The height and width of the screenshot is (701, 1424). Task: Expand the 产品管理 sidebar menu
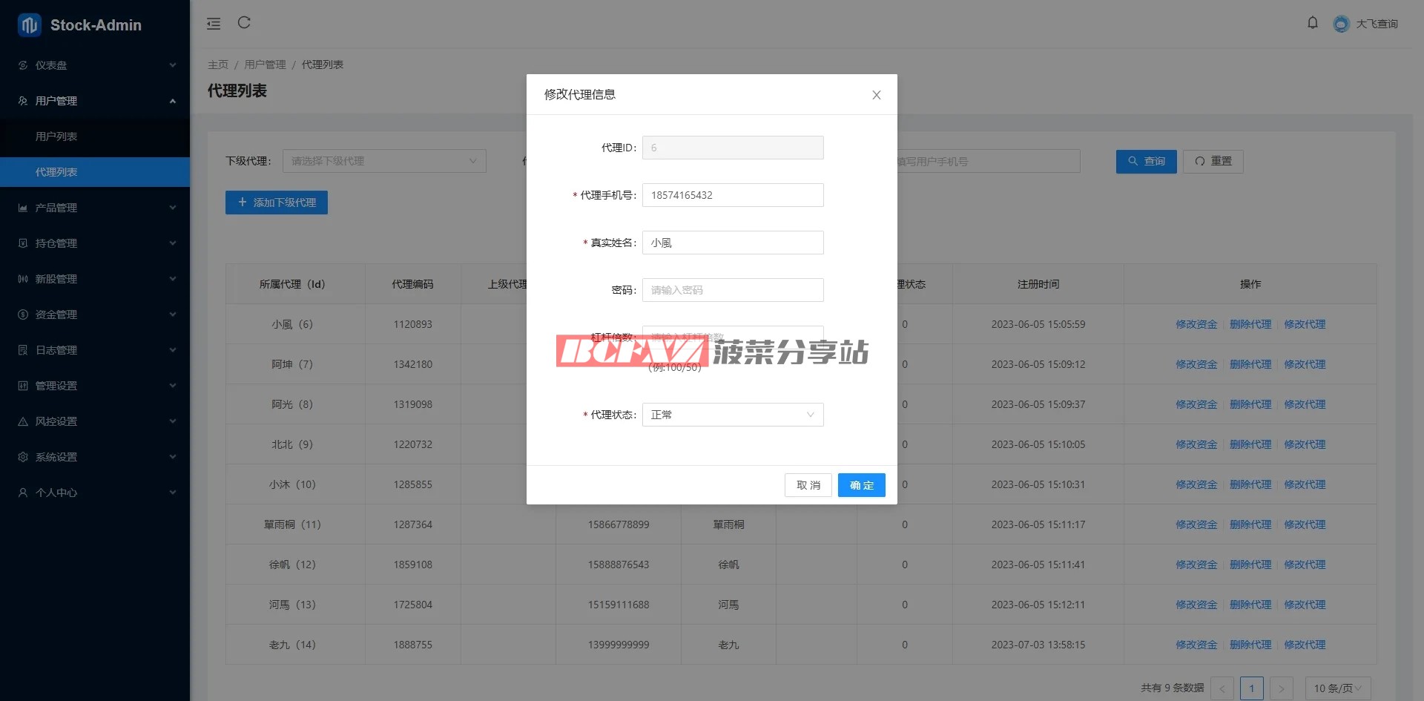tap(95, 208)
